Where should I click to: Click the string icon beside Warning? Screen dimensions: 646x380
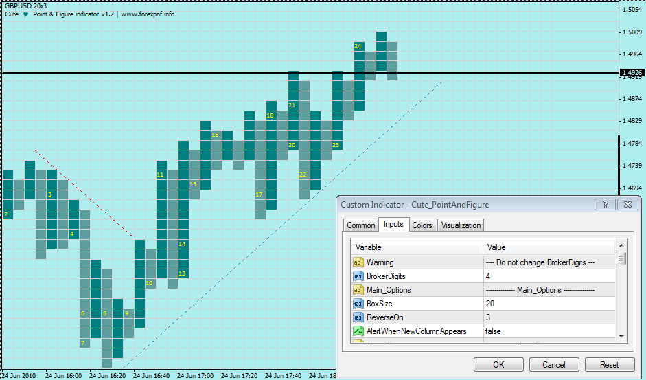pyautogui.click(x=358, y=262)
